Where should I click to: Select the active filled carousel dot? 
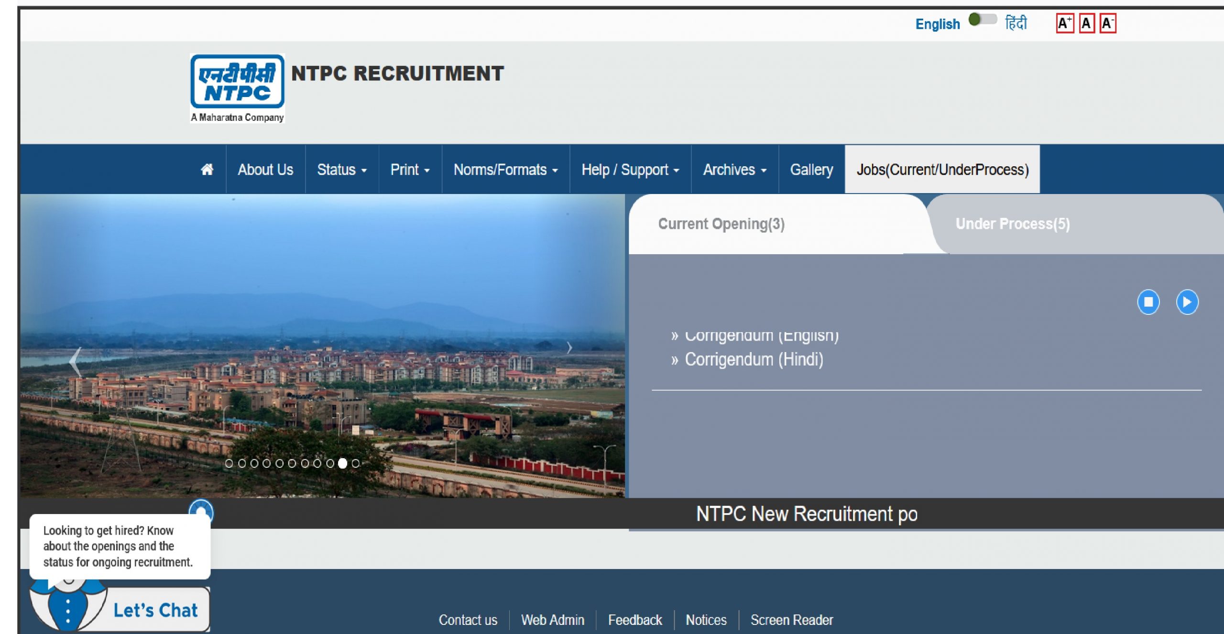342,463
